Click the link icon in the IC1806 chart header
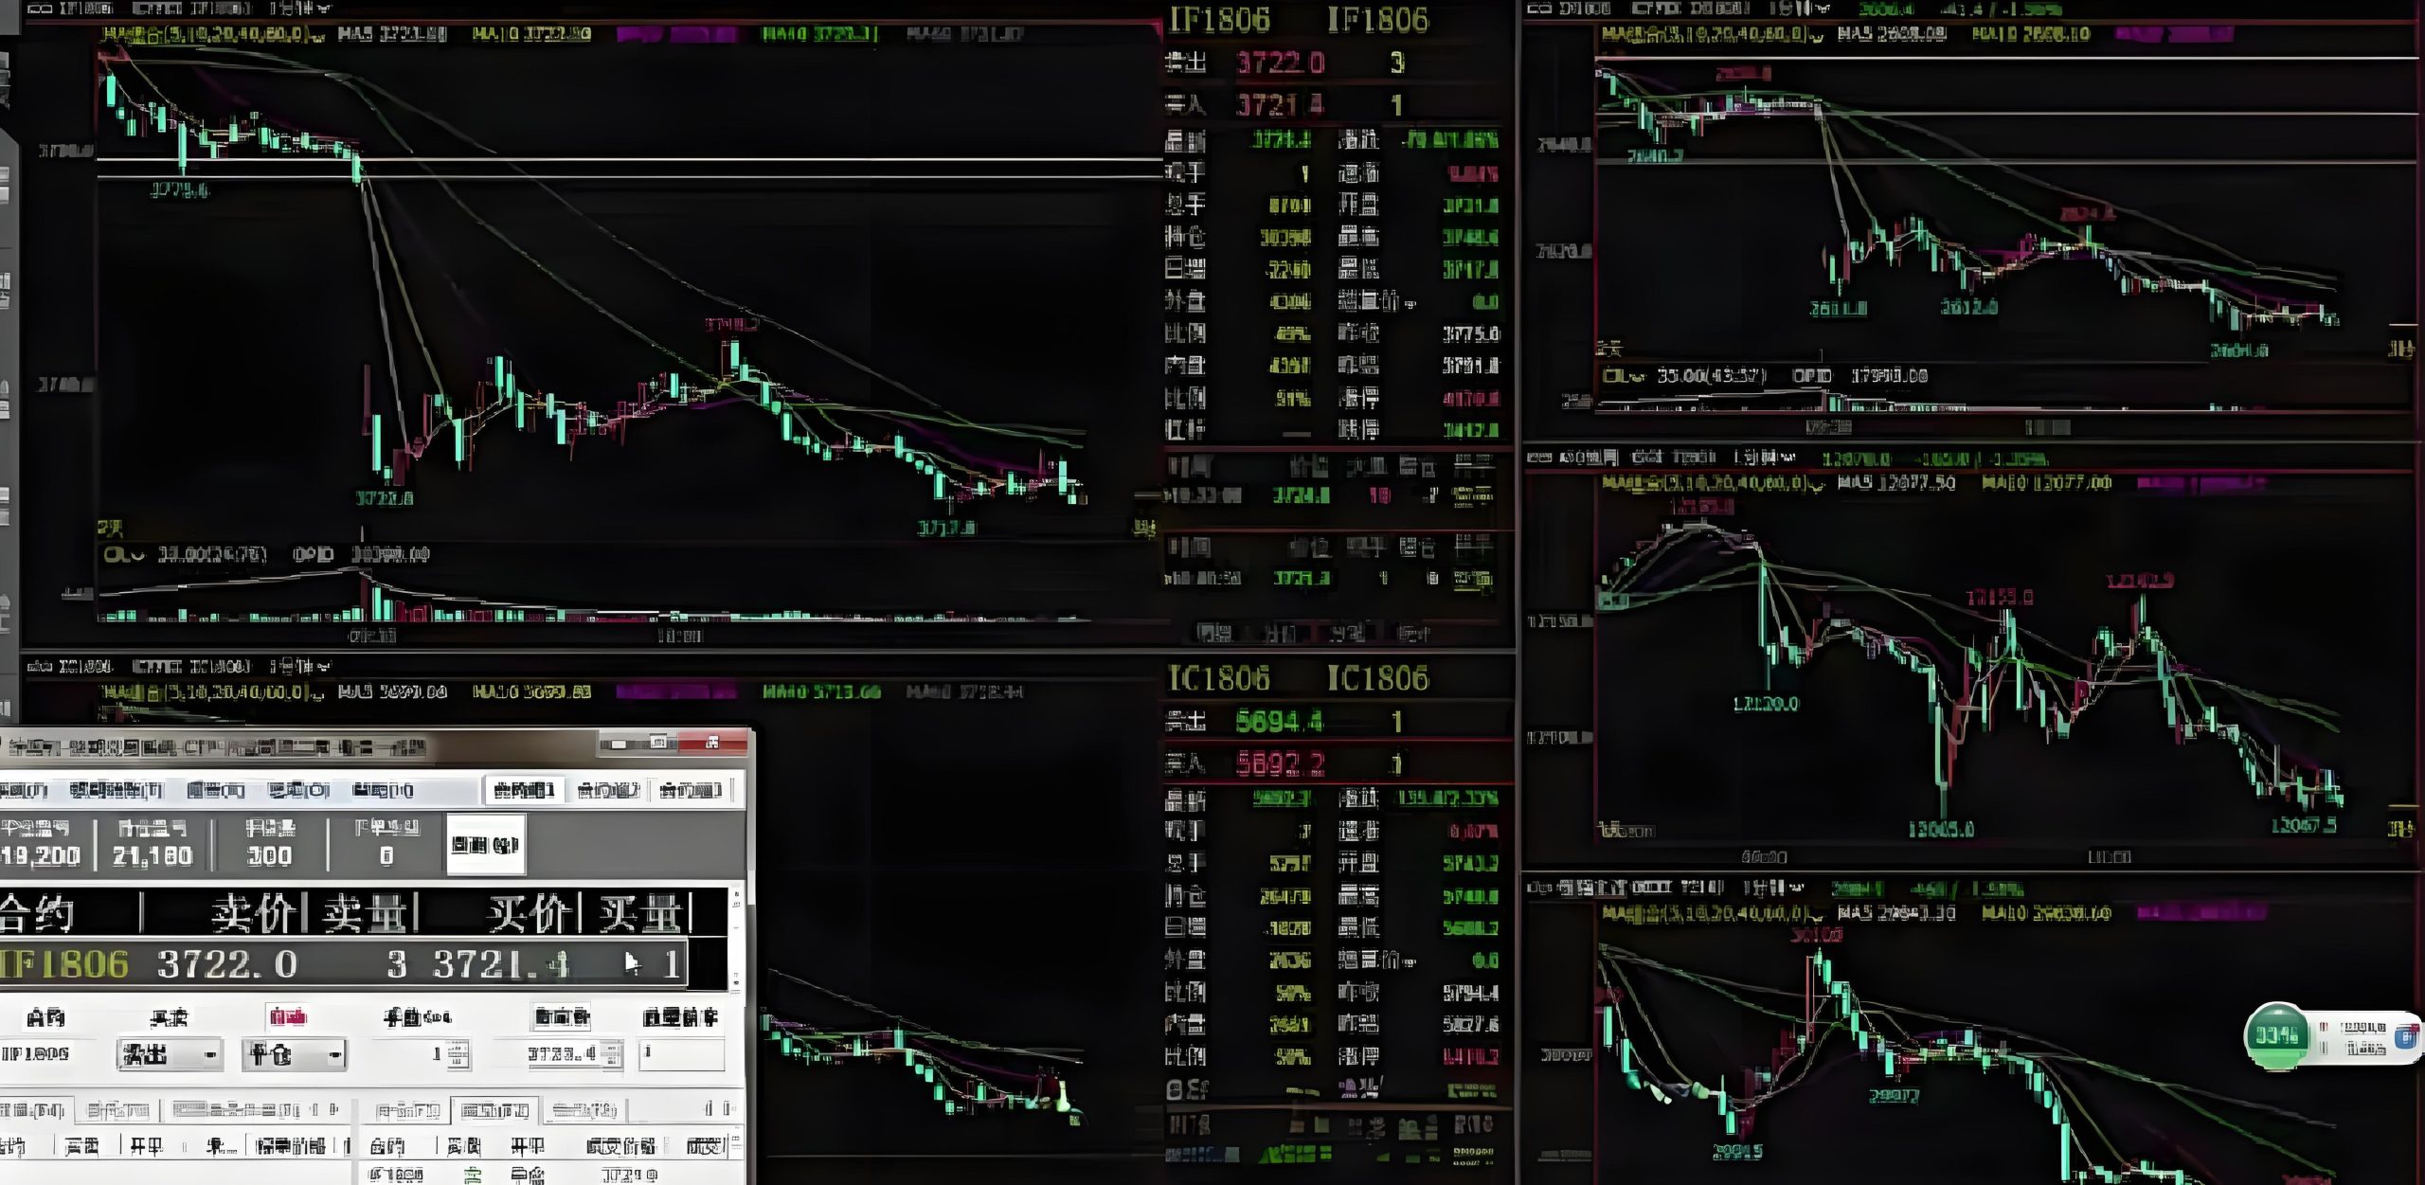The height and width of the screenshot is (1185, 2425). tap(38, 667)
